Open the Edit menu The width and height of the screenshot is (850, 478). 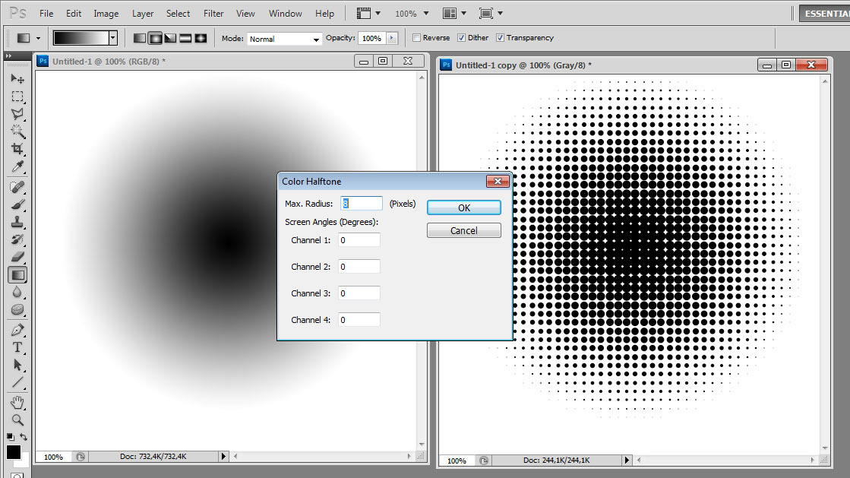[73, 14]
